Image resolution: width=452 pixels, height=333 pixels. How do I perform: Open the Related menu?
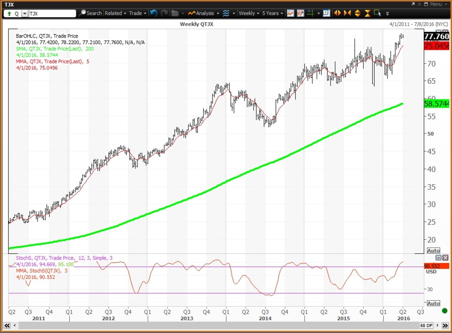[115, 13]
